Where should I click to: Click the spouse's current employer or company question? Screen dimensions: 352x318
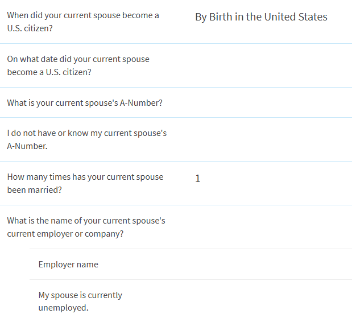click(86, 227)
